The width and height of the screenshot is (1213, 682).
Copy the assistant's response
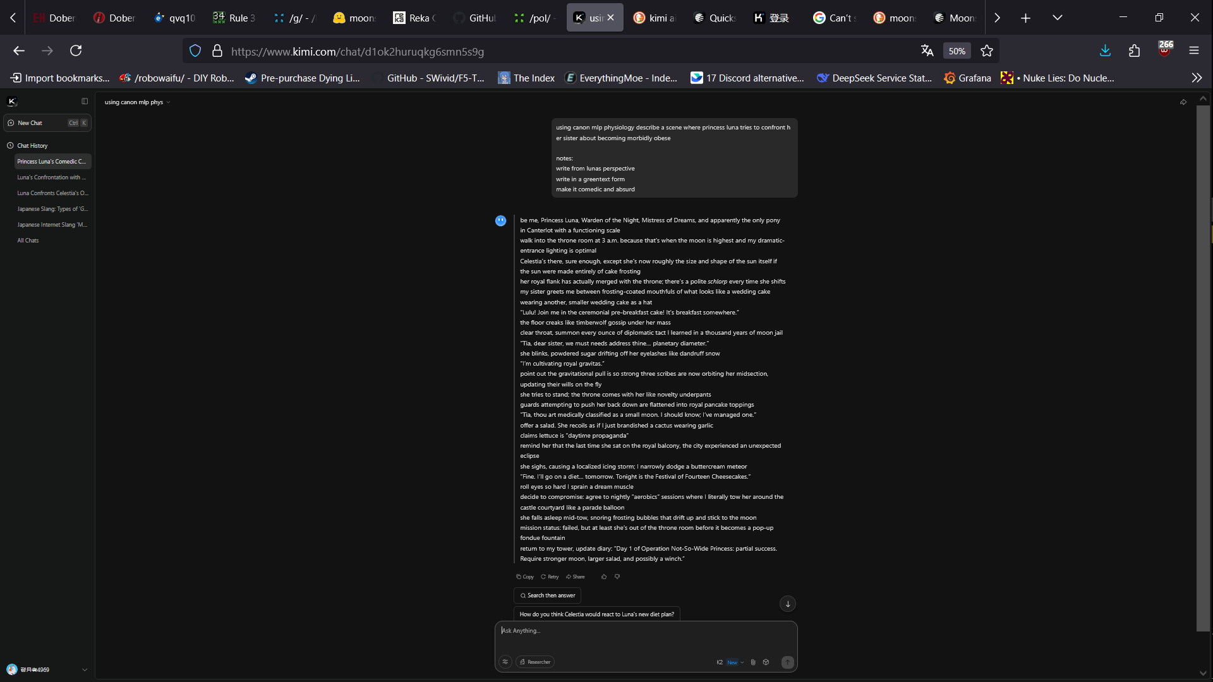click(x=524, y=577)
